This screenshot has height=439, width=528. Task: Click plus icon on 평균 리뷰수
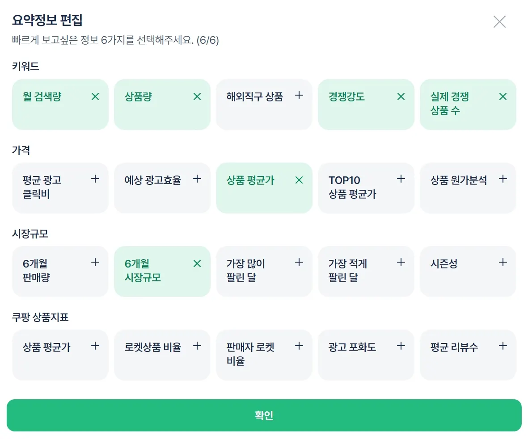[503, 346]
